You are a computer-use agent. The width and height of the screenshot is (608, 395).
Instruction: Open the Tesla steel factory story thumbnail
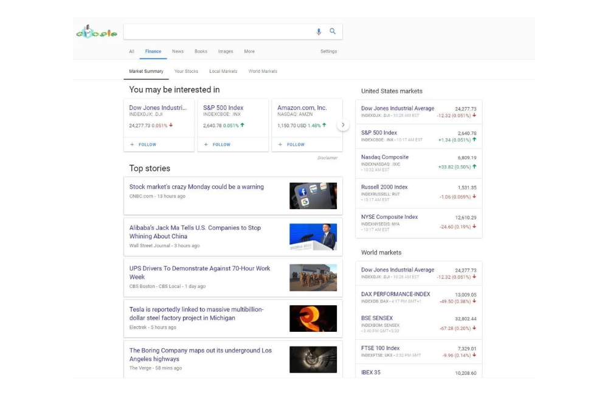(x=313, y=318)
